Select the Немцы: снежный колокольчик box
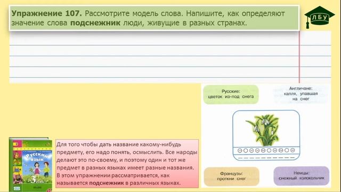 click(302, 175)
